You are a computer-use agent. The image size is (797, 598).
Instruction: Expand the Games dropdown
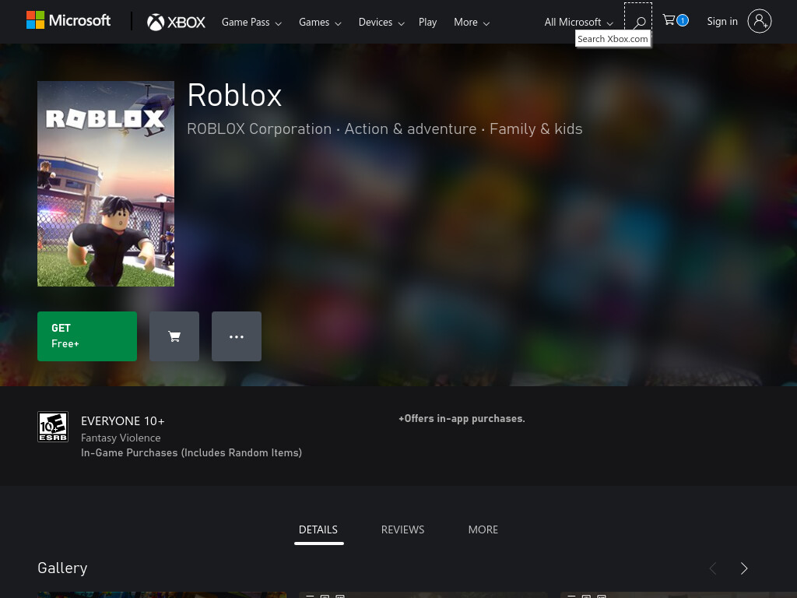click(x=320, y=23)
